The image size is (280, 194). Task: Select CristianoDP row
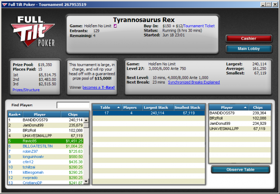pyautogui.click(x=46, y=182)
